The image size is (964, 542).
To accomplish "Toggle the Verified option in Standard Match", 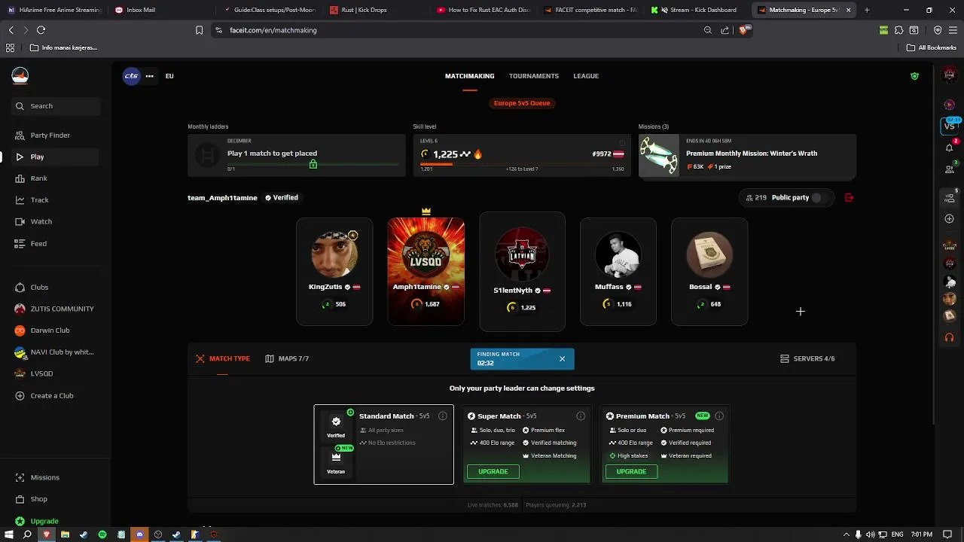I will [x=336, y=427].
